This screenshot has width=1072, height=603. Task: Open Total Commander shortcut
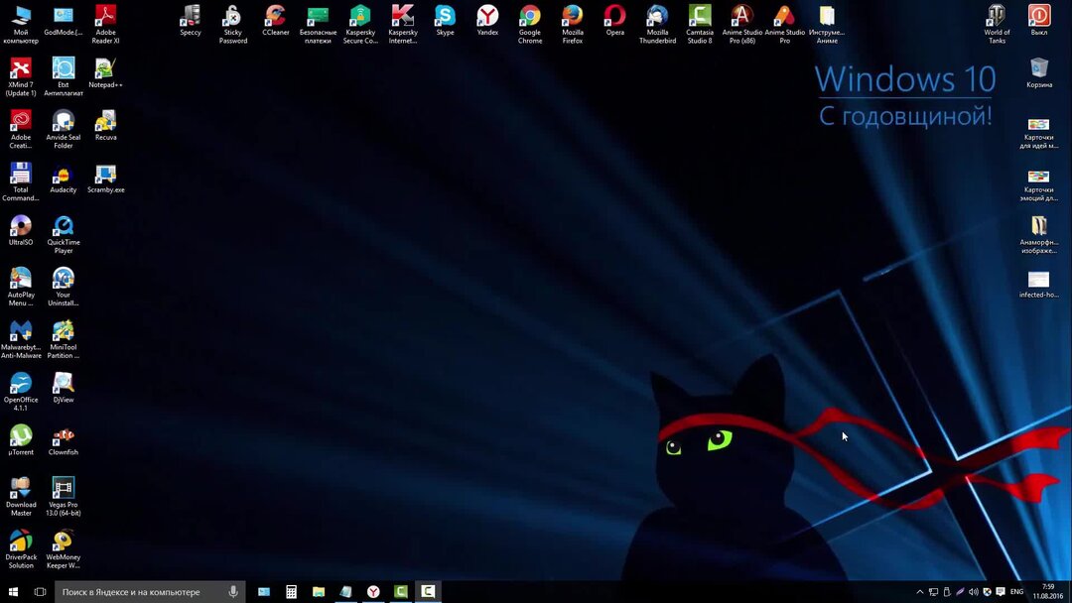click(21, 181)
